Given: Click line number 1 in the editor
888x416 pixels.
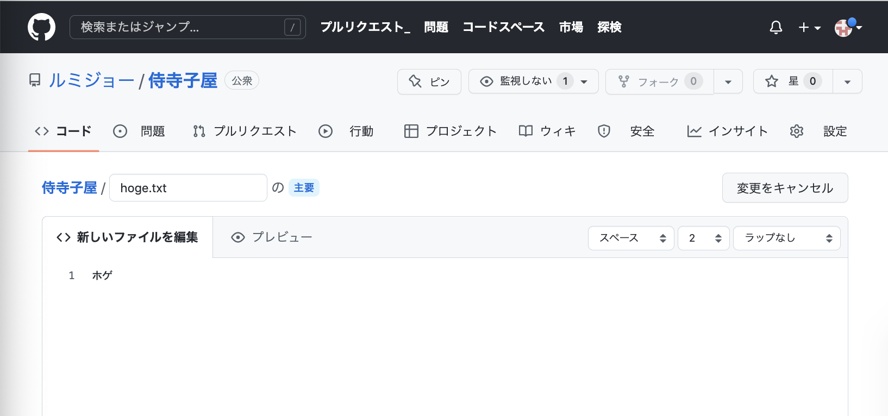Looking at the screenshot, I should (x=71, y=275).
